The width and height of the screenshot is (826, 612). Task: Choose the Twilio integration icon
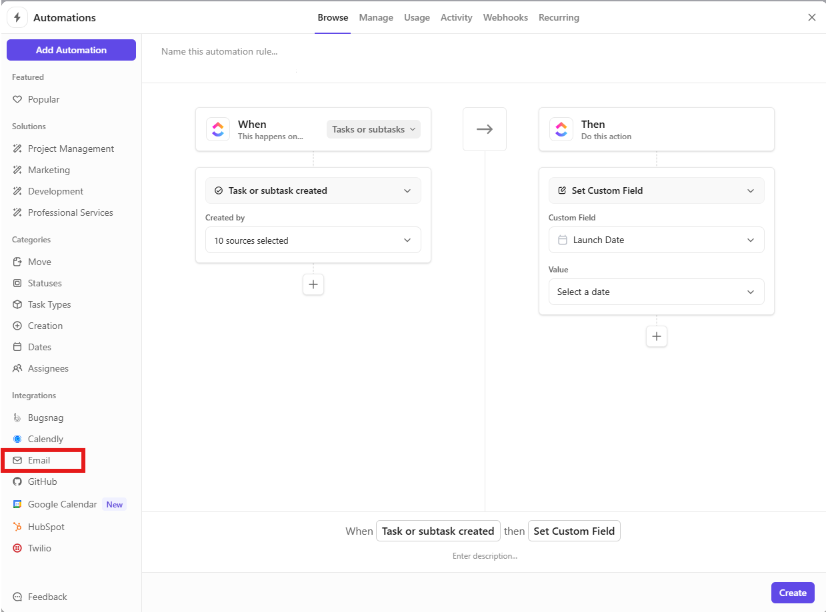[x=18, y=548]
